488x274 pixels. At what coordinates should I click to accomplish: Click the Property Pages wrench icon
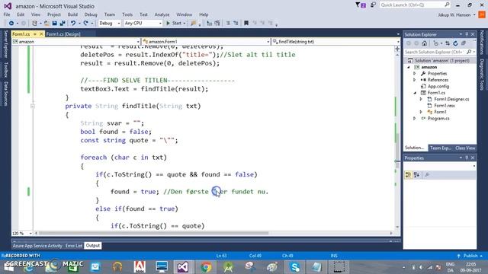tap(427, 175)
